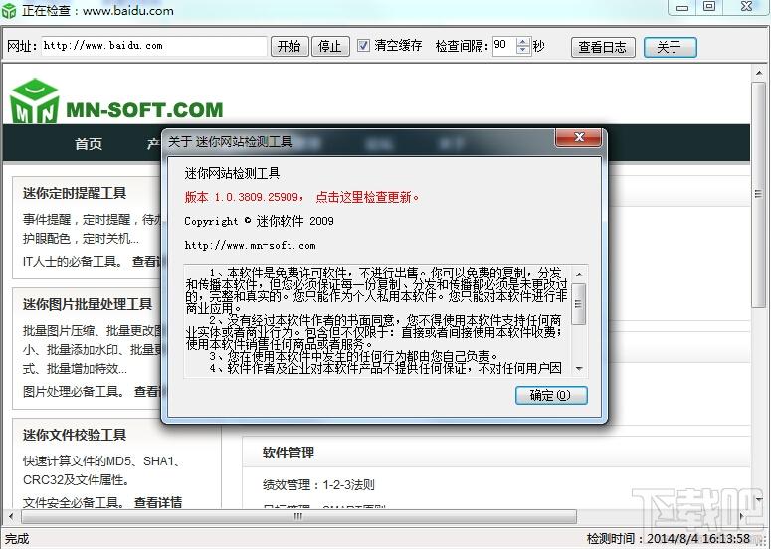The height and width of the screenshot is (549, 771).
Task: Click page vertical scrollbar up arrow
Action: point(759,73)
